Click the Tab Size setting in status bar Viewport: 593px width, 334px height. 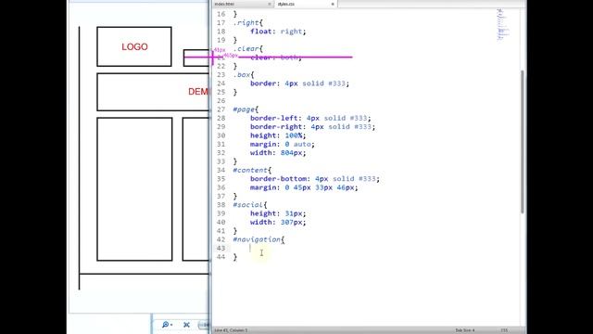[x=465, y=330]
